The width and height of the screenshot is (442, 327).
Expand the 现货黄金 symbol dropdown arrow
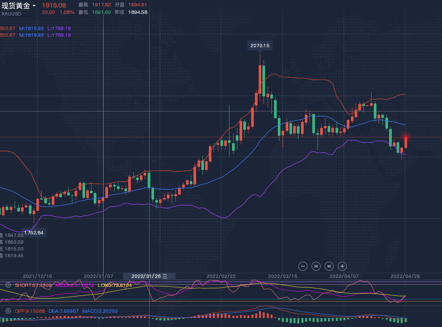pyautogui.click(x=34, y=6)
